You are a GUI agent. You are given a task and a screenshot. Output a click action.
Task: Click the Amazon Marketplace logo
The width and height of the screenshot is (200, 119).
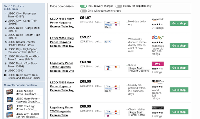point(158,81)
